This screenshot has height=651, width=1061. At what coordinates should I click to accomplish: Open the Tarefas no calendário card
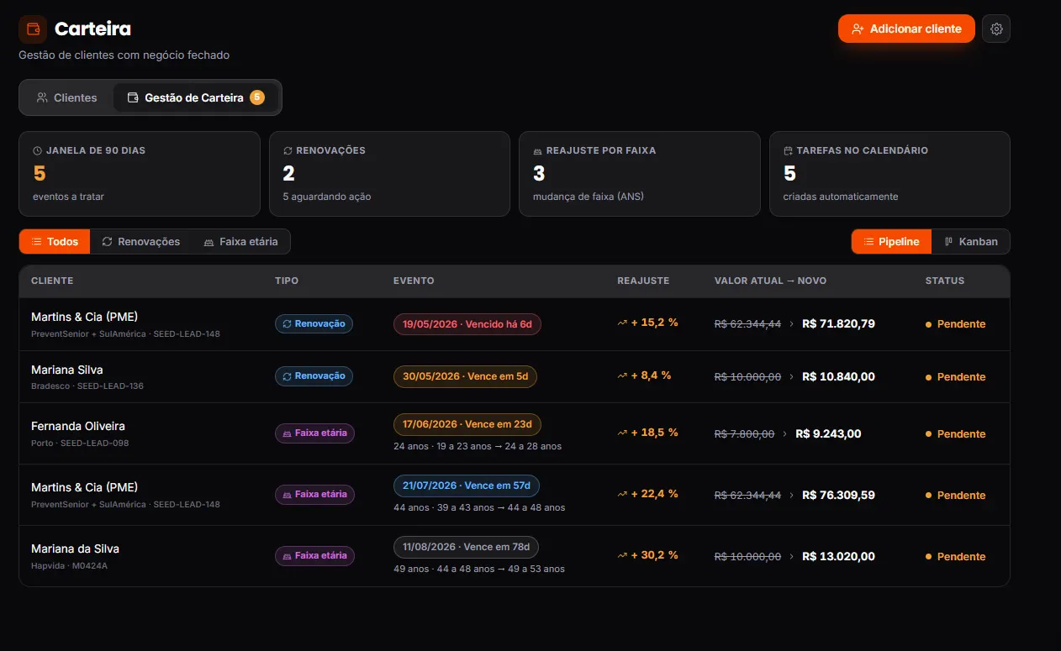coord(889,174)
